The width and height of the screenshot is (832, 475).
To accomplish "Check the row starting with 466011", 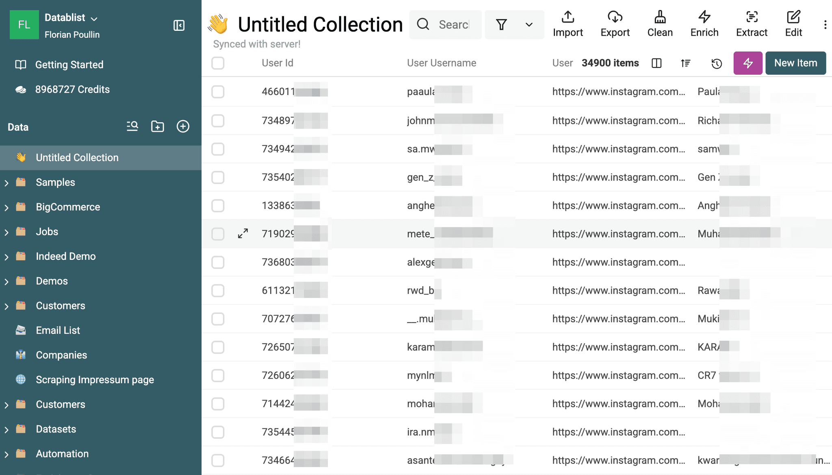I will click(218, 92).
